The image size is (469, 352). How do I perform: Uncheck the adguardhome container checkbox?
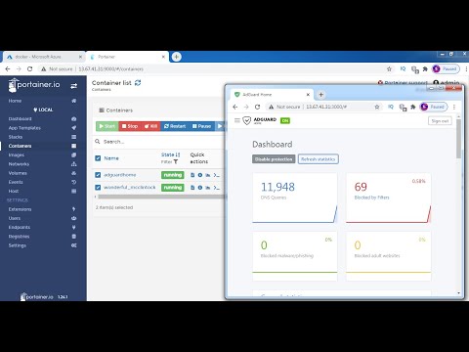(x=98, y=175)
